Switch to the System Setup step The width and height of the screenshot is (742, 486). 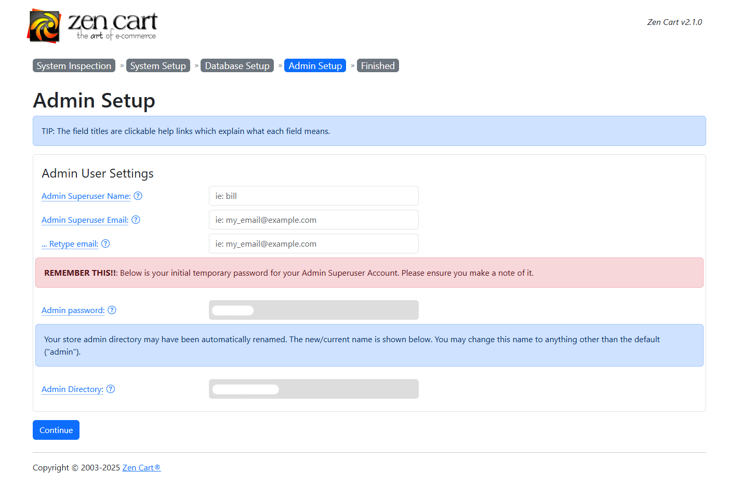(158, 65)
